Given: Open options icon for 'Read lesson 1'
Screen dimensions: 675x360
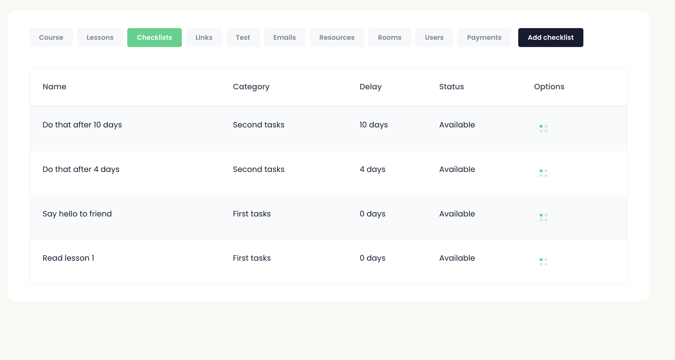Looking at the screenshot, I should [x=543, y=262].
